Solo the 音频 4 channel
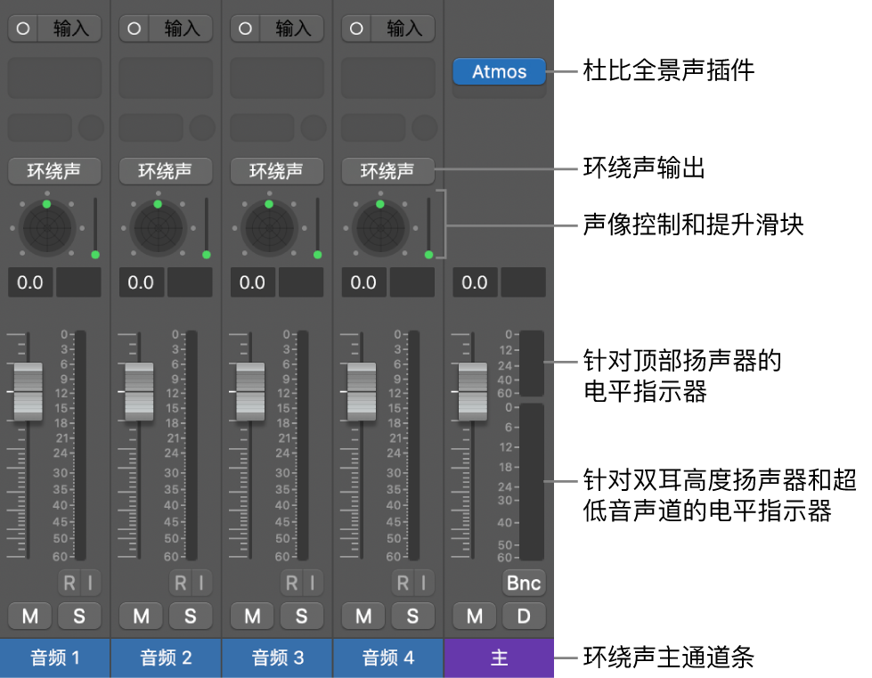The image size is (872, 678). 412,616
